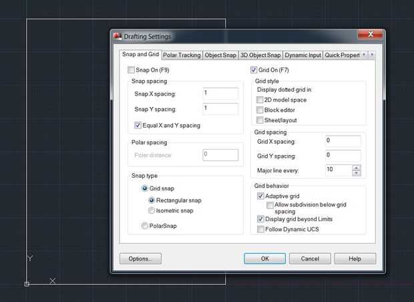Click the X axis label in drawing area
Viewport: 414px width, 302px height.
[x=53, y=281]
